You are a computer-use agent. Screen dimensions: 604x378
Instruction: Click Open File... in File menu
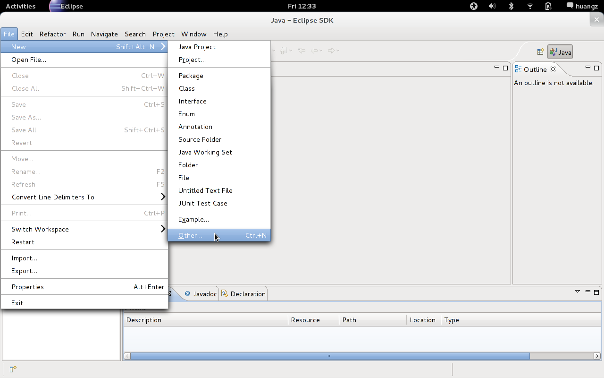(84, 60)
